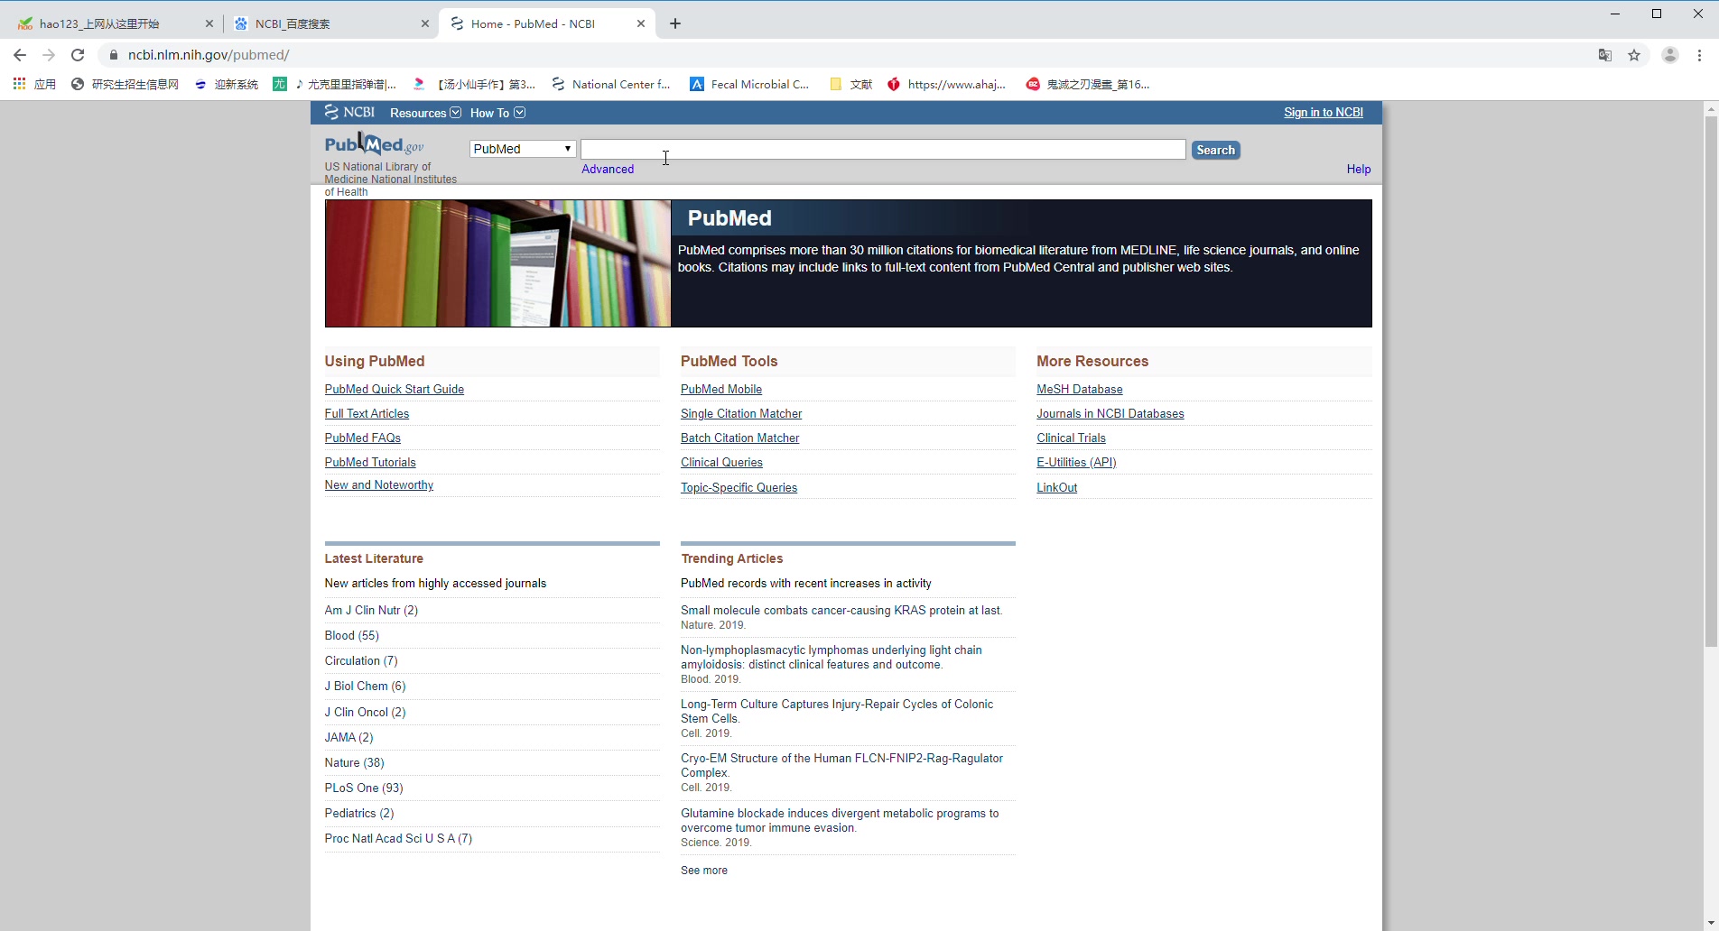This screenshot has height=931, width=1719.
Task: Open the 迎新系统 bookmark
Action: [227, 84]
